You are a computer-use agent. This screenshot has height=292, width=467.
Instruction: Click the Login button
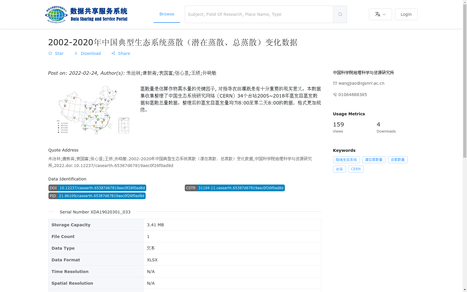[406, 14]
